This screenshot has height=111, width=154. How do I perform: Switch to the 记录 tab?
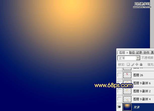139,53
